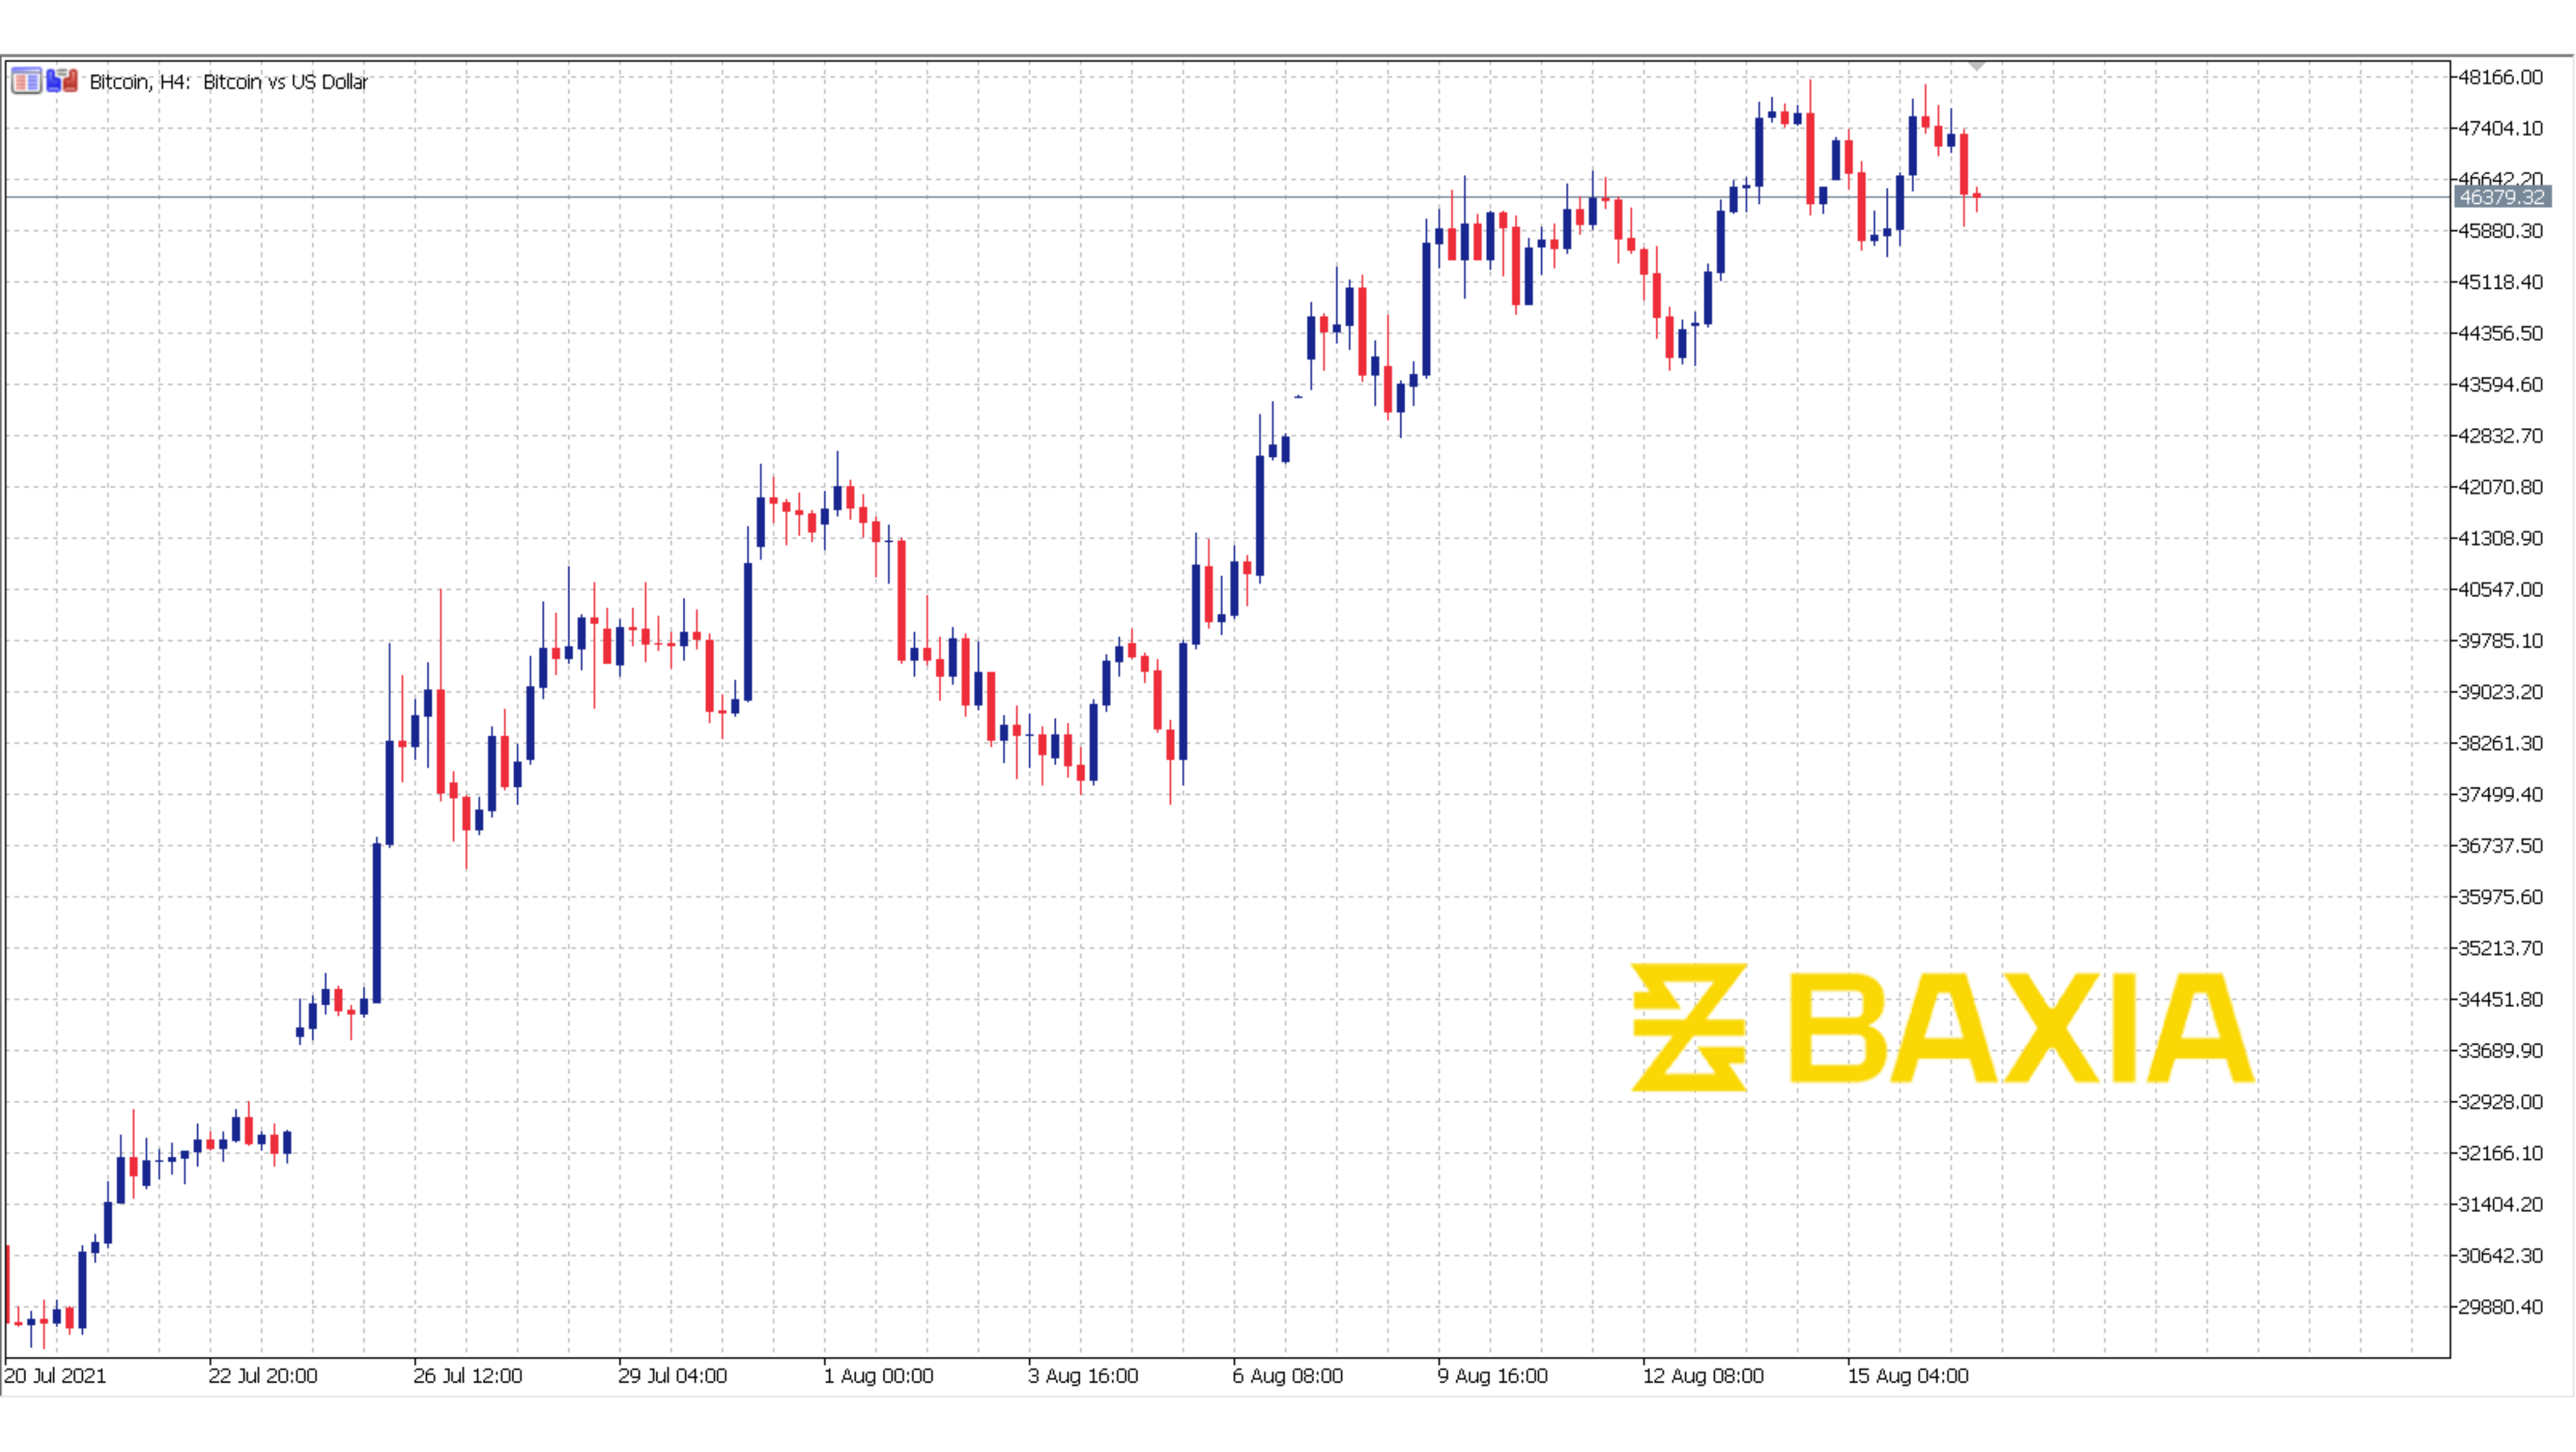Viewport: 2576px width, 1452px height.
Task: Click the 44356.50 price scale label
Action: click(2500, 333)
